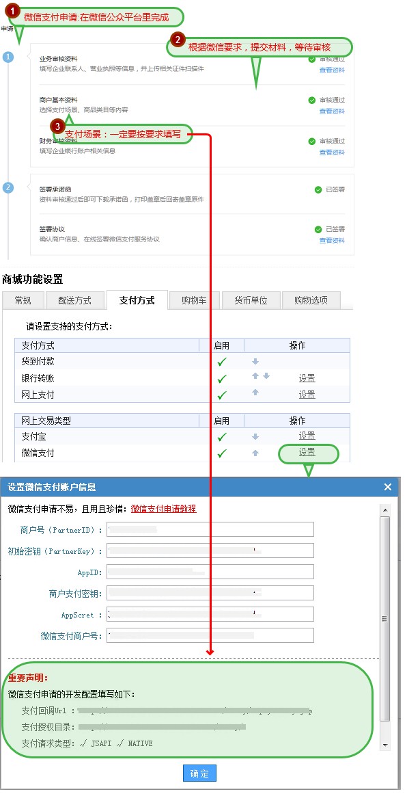
Task: Click the 设置 link for 微信支付
Action: tap(307, 452)
